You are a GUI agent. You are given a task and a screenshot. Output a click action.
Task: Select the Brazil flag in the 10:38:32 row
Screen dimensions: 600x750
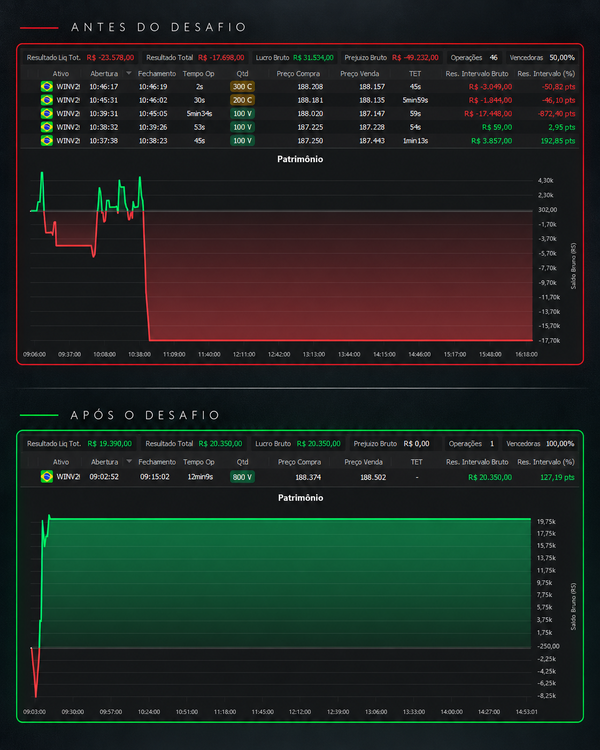(x=47, y=127)
